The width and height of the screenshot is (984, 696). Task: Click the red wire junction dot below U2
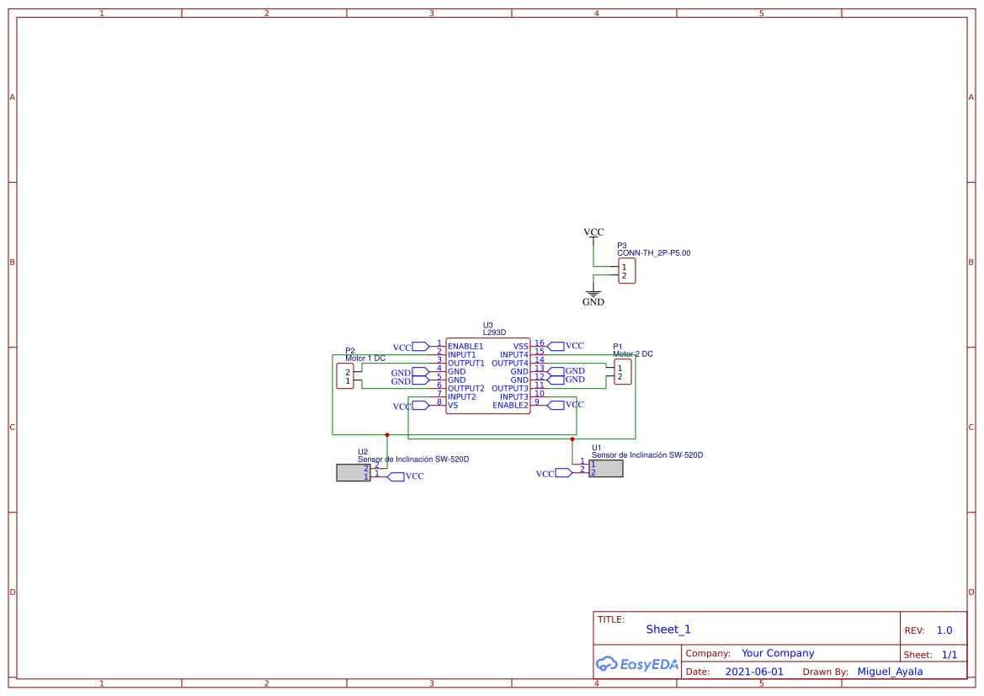pos(386,433)
